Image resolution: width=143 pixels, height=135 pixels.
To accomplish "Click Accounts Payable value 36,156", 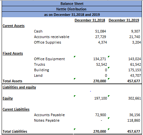I will tap(134, 115).
